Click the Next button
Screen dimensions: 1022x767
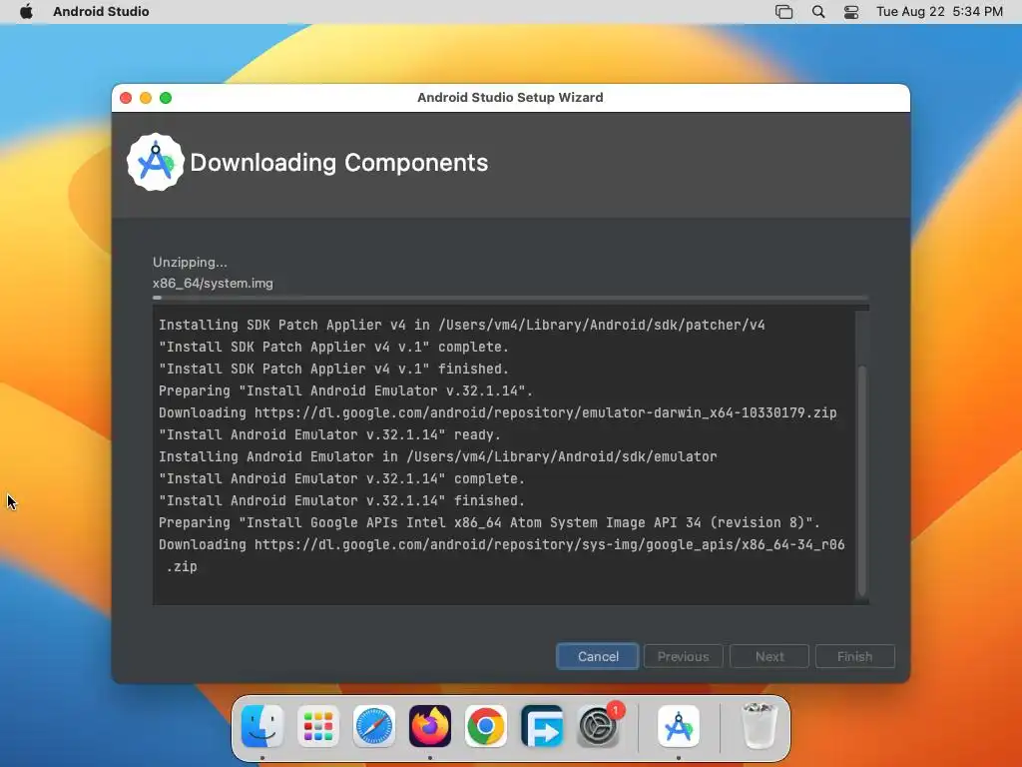coord(769,656)
